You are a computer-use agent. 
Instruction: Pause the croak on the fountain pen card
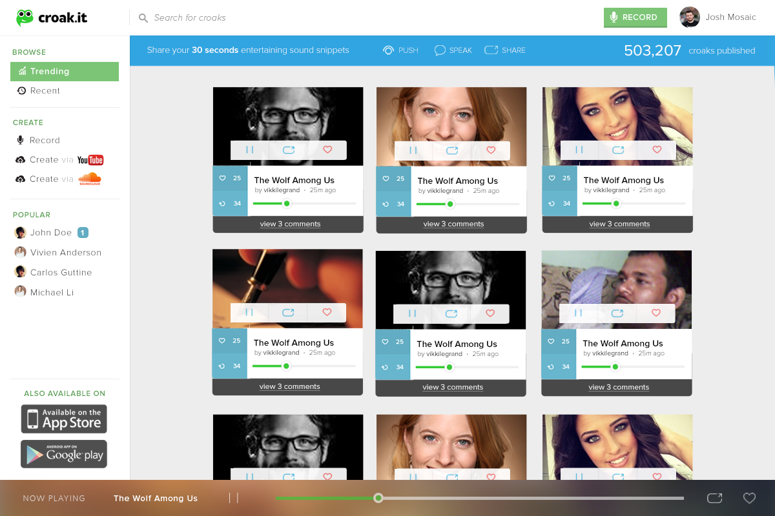tap(249, 313)
